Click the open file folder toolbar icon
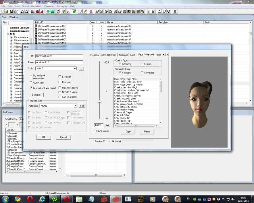 point(7,11)
